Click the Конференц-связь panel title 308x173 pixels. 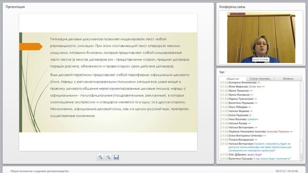tap(232, 7)
